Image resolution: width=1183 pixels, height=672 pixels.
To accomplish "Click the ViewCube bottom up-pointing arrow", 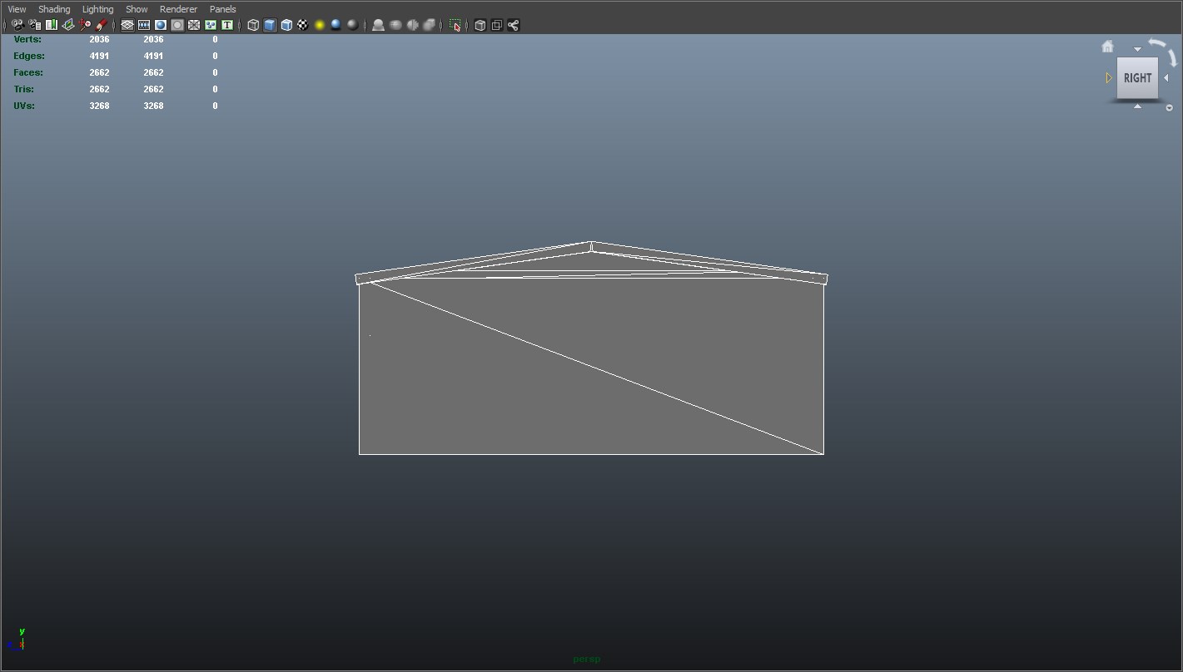I will [1137, 106].
